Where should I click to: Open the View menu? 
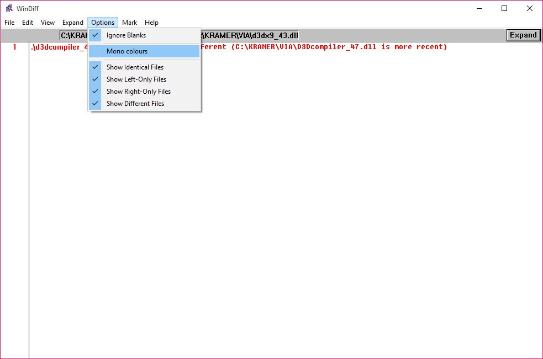coord(48,23)
